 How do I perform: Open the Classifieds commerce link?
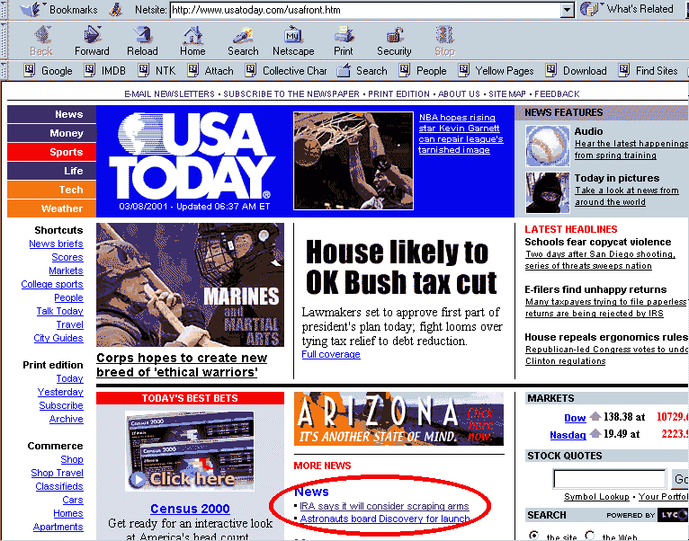click(59, 486)
